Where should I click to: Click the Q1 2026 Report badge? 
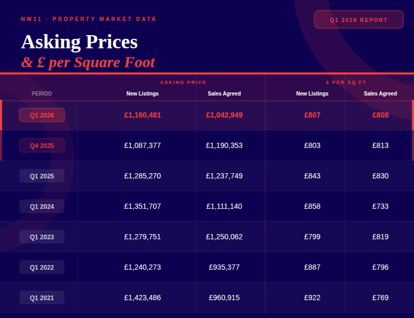point(358,20)
